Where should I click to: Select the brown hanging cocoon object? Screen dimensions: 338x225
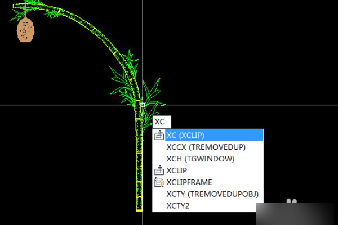25,30
